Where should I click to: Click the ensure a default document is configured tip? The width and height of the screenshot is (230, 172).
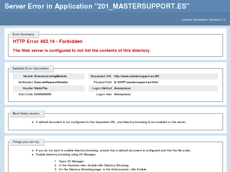click(x=113, y=150)
